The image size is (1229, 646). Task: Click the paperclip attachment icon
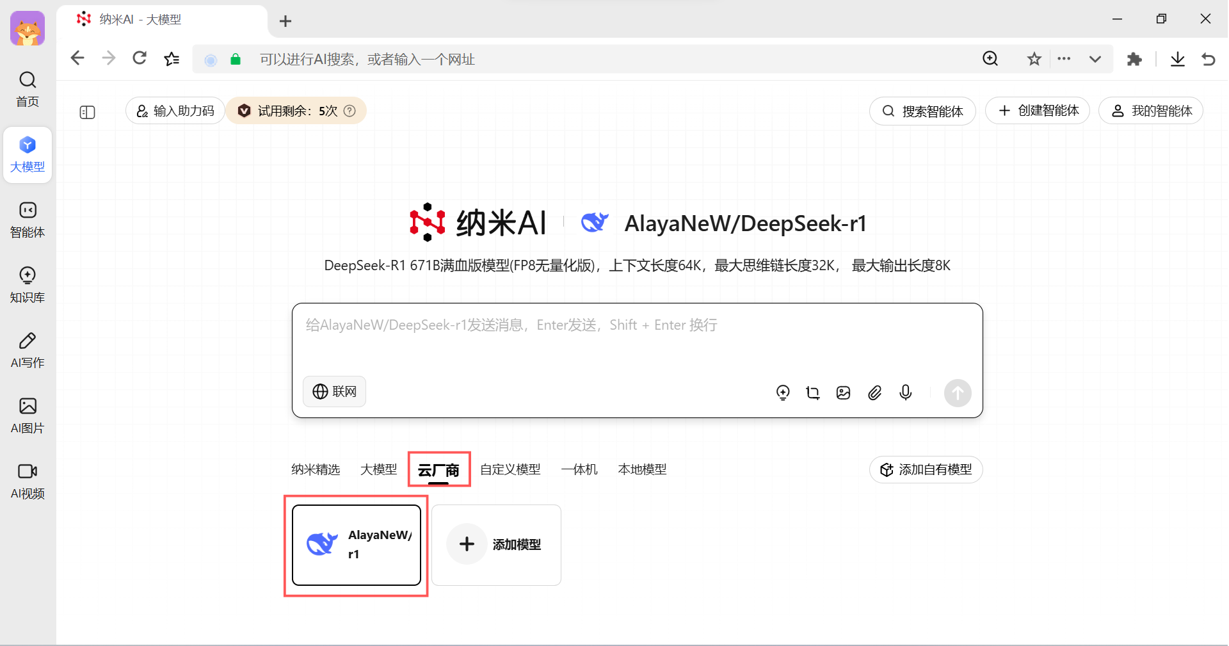[874, 392]
